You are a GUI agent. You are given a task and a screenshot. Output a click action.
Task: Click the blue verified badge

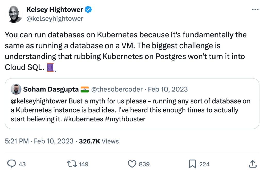point(89,10)
